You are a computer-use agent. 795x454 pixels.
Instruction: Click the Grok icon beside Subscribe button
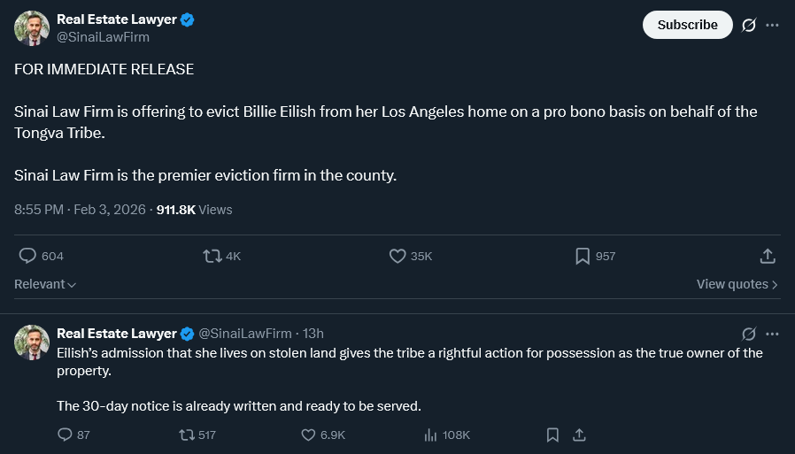pyautogui.click(x=748, y=25)
